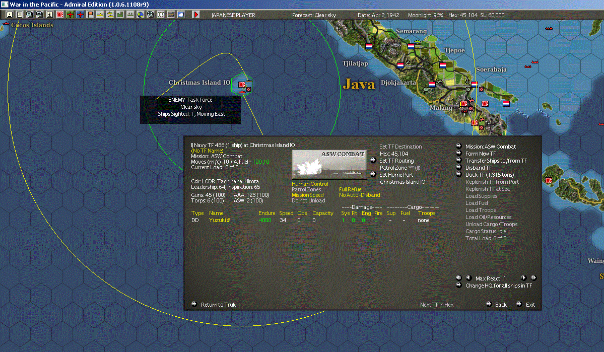Image resolution: width=604 pixels, height=352 pixels.
Task: Click the Japanese base flag at Christmas Island
Action: click(x=241, y=85)
